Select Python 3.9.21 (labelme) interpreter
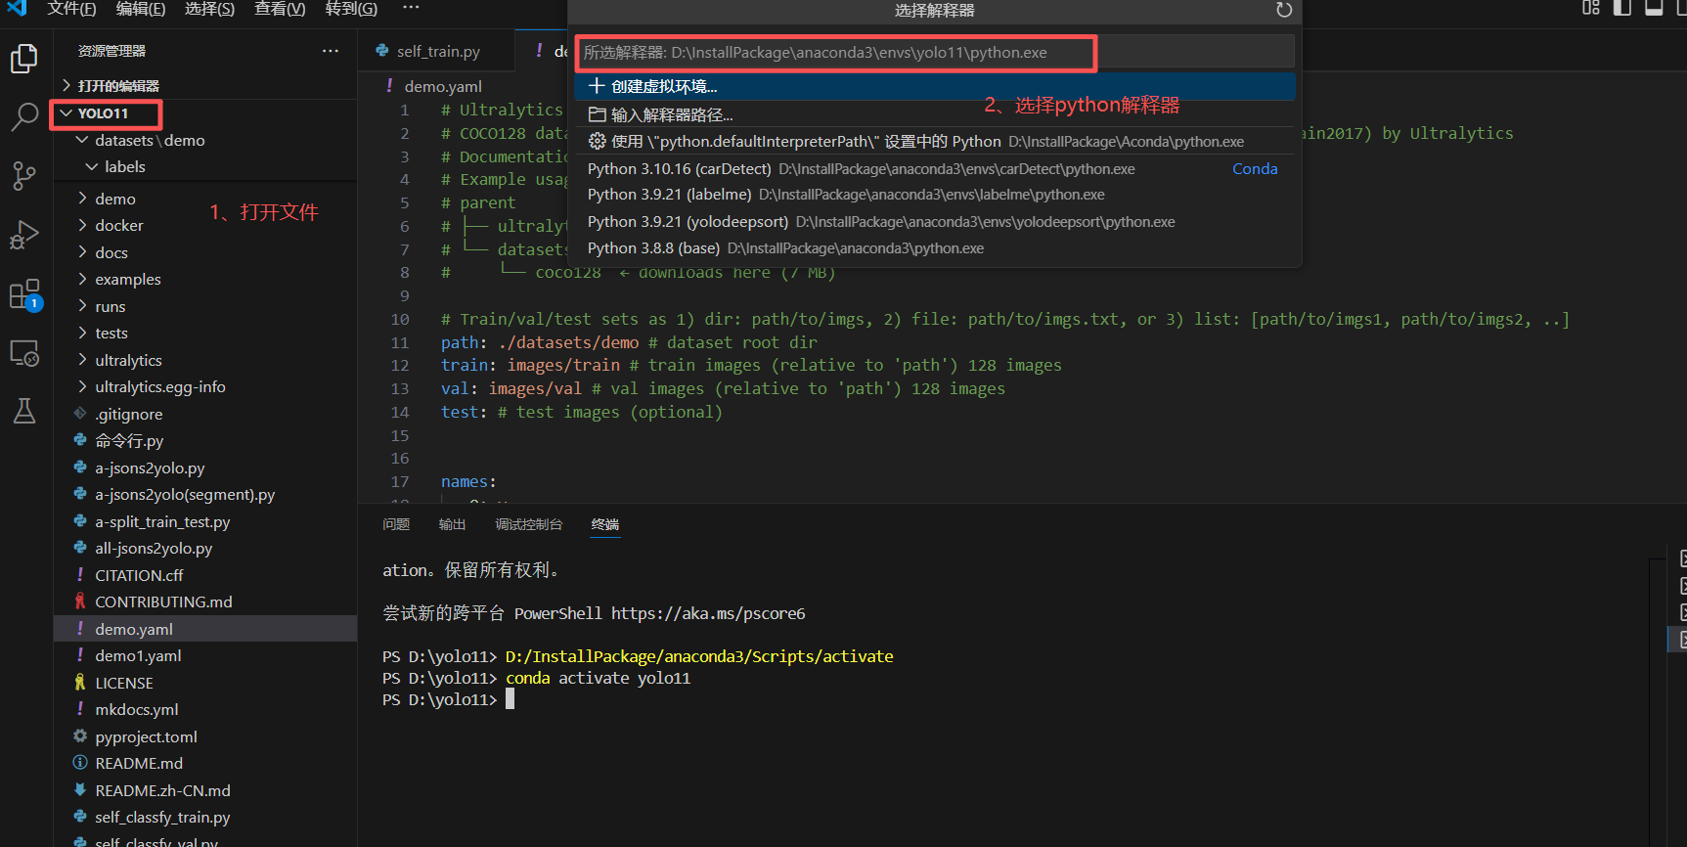 coord(935,195)
